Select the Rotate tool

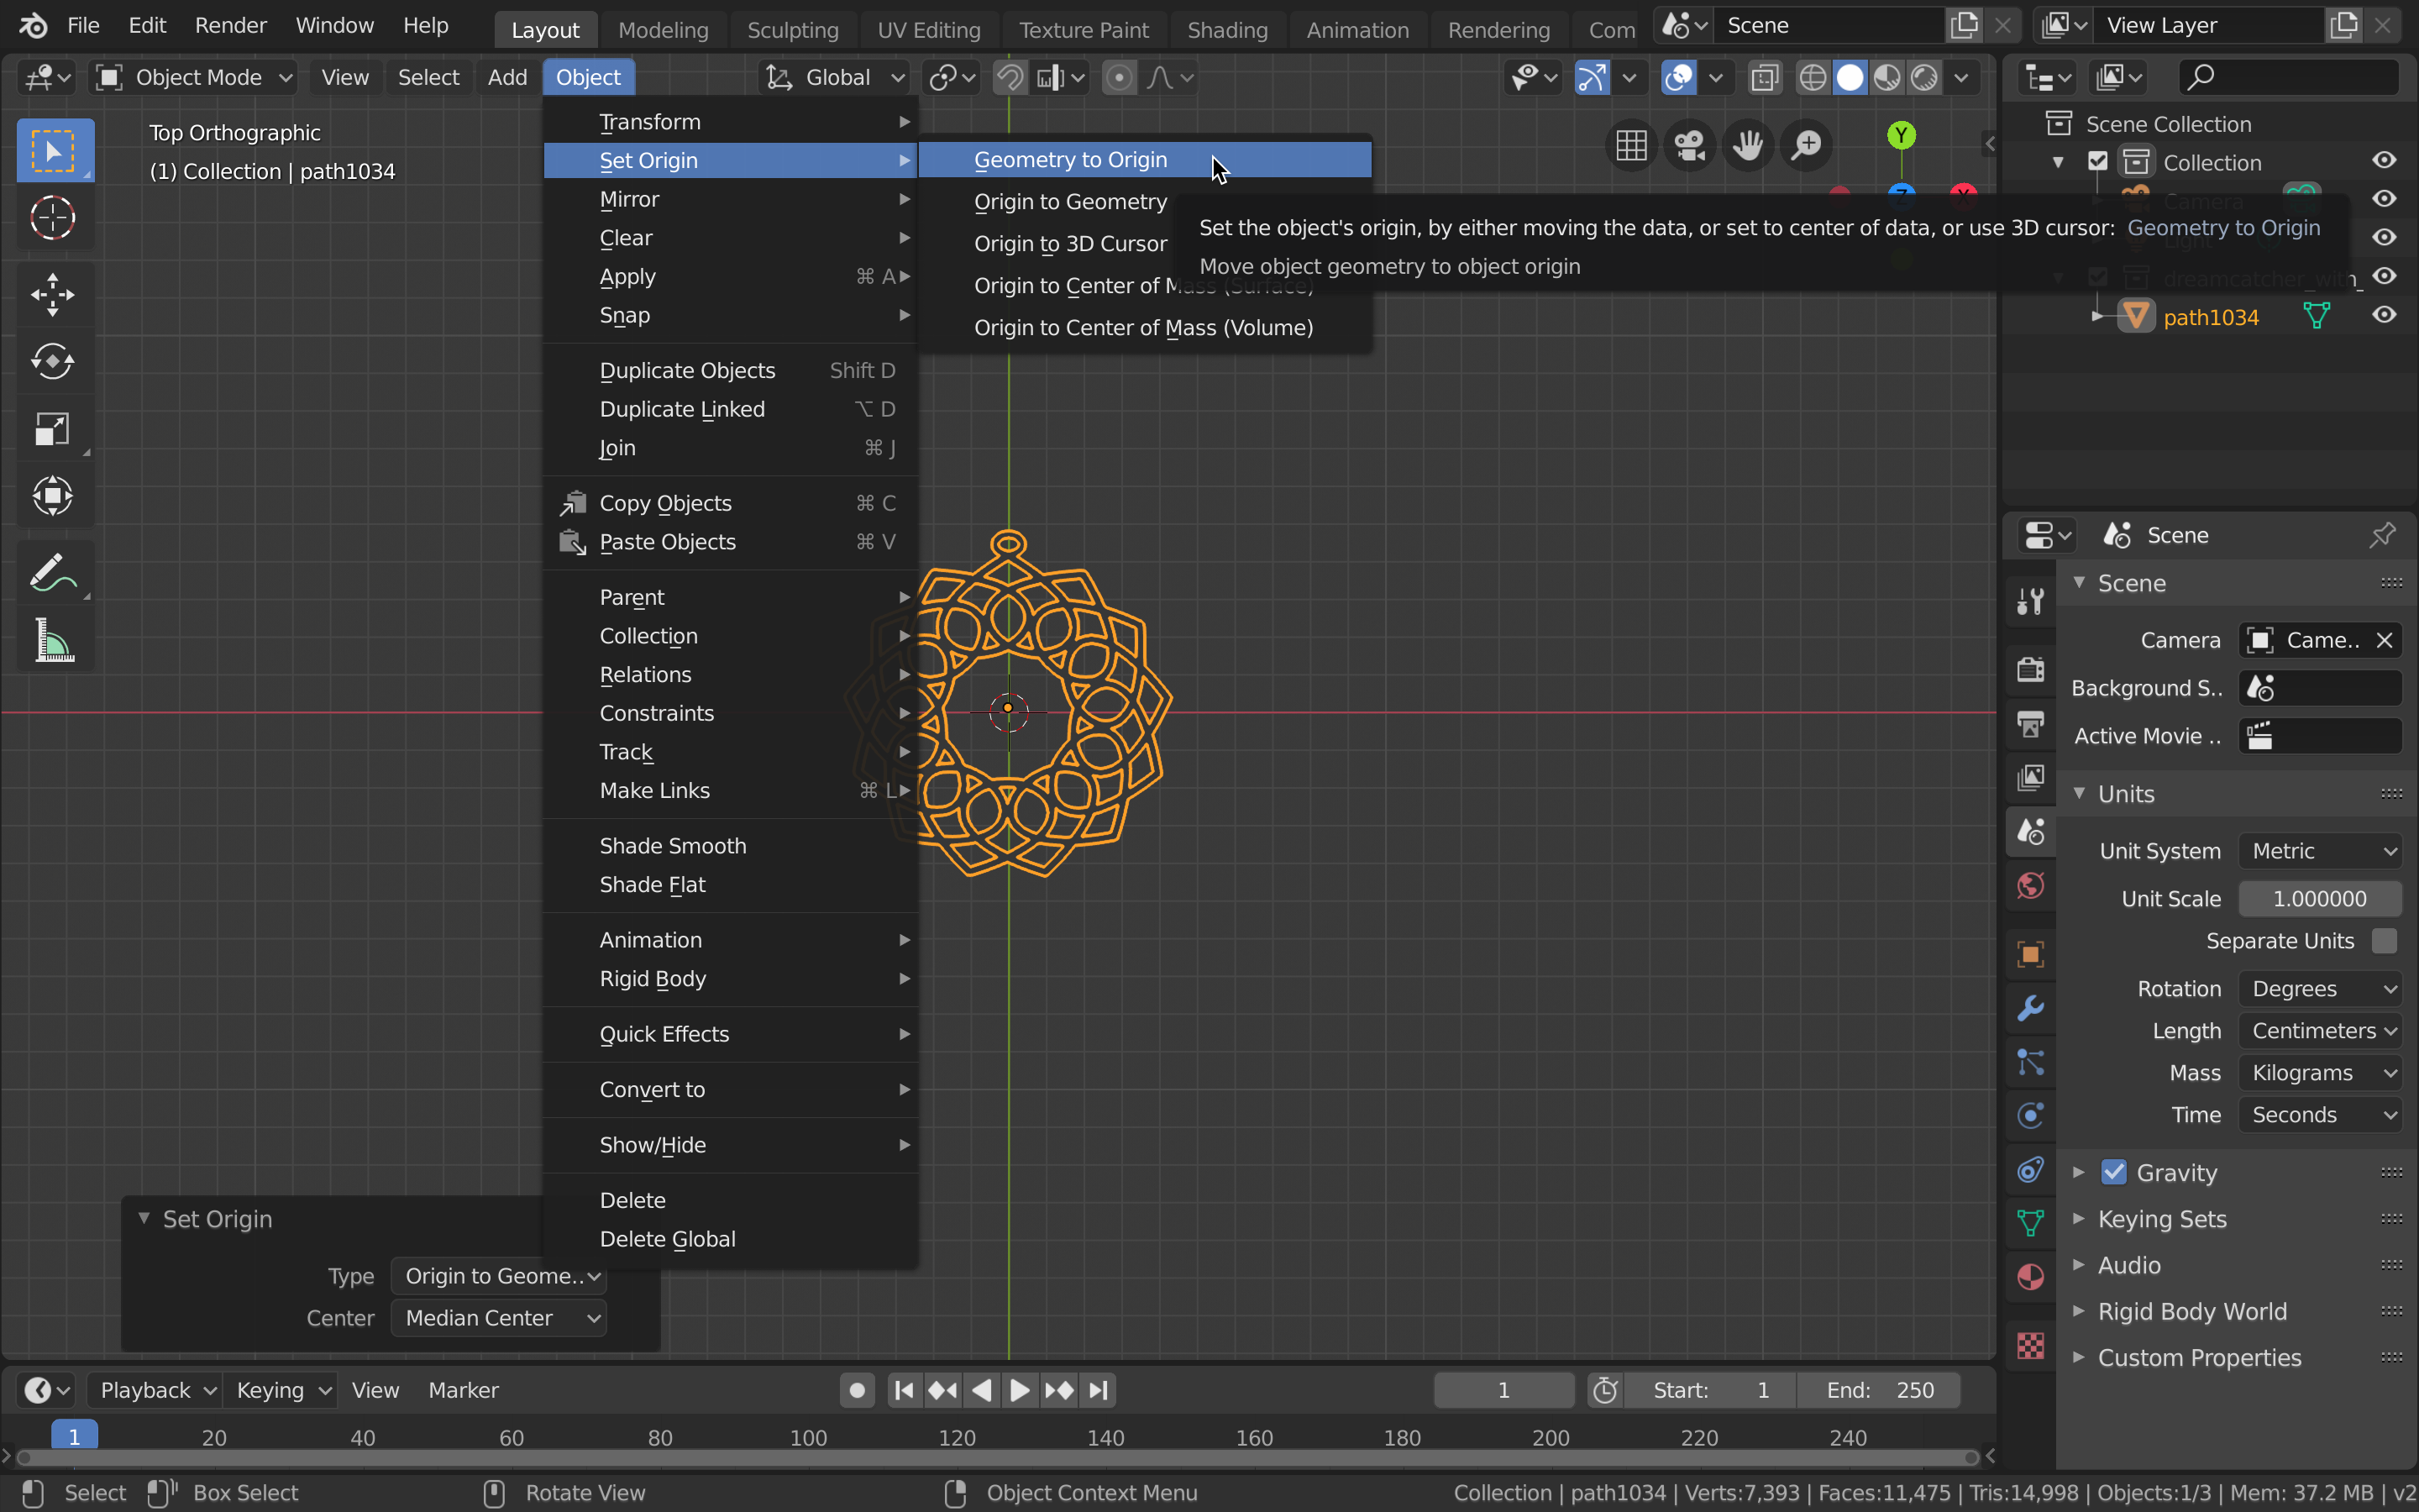[53, 362]
